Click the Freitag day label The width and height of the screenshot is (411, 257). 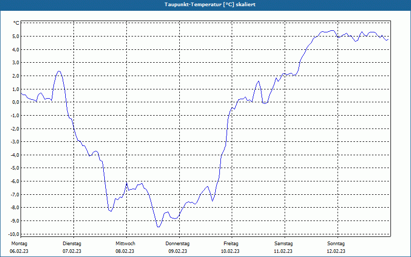(231, 244)
